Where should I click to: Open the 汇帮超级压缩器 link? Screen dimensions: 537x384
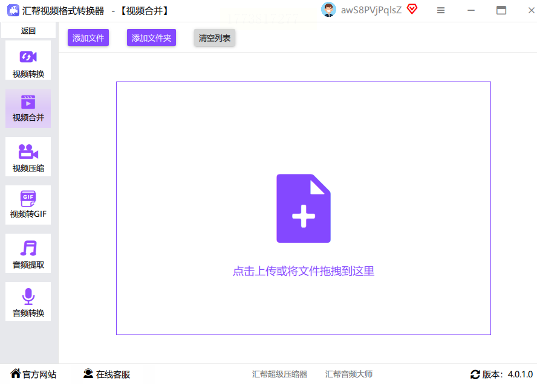[x=279, y=374]
